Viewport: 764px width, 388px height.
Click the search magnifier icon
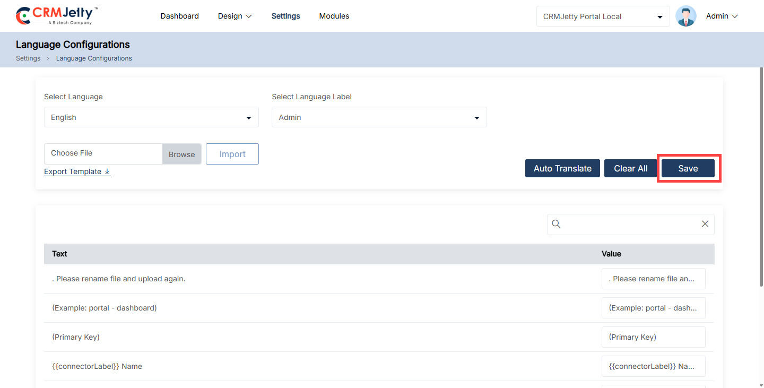coord(556,224)
